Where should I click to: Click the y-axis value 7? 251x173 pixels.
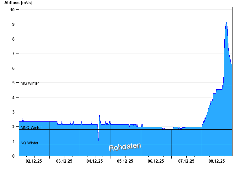click(13, 53)
